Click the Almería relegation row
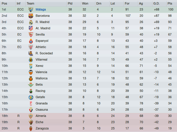177x132 pixels. [x=88, y=116]
